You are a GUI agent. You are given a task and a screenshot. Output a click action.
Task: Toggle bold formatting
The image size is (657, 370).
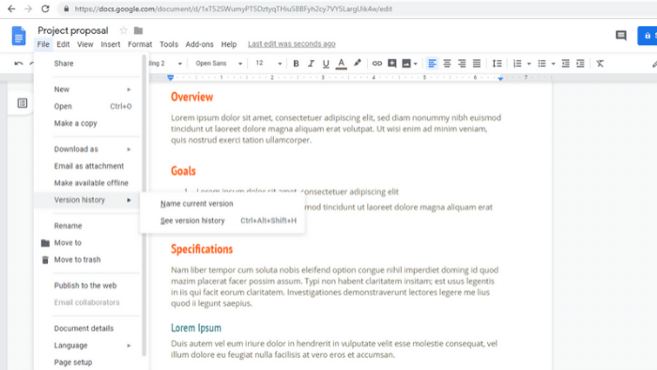coord(296,64)
